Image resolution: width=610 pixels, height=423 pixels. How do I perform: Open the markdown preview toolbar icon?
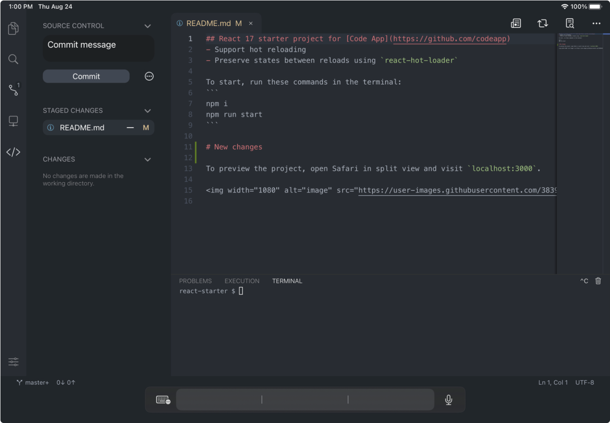pyautogui.click(x=516, y=23)
